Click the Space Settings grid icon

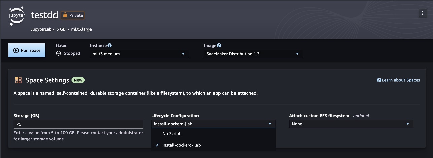click(x=19, y=80)
